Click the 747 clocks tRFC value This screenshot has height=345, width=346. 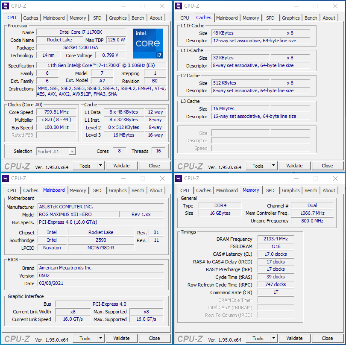pyautogui.click(x=276, y=284)
